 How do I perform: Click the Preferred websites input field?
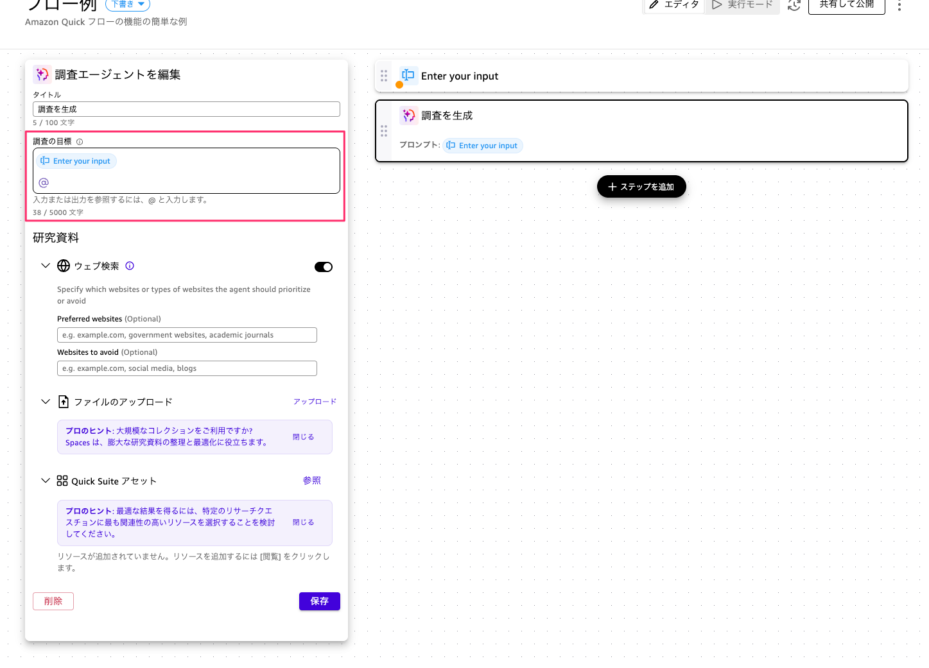(187, 335)
